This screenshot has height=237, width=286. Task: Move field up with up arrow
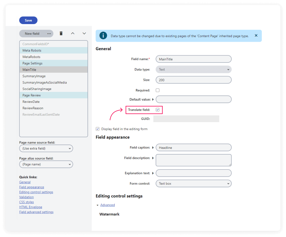(x=73, y=34)
